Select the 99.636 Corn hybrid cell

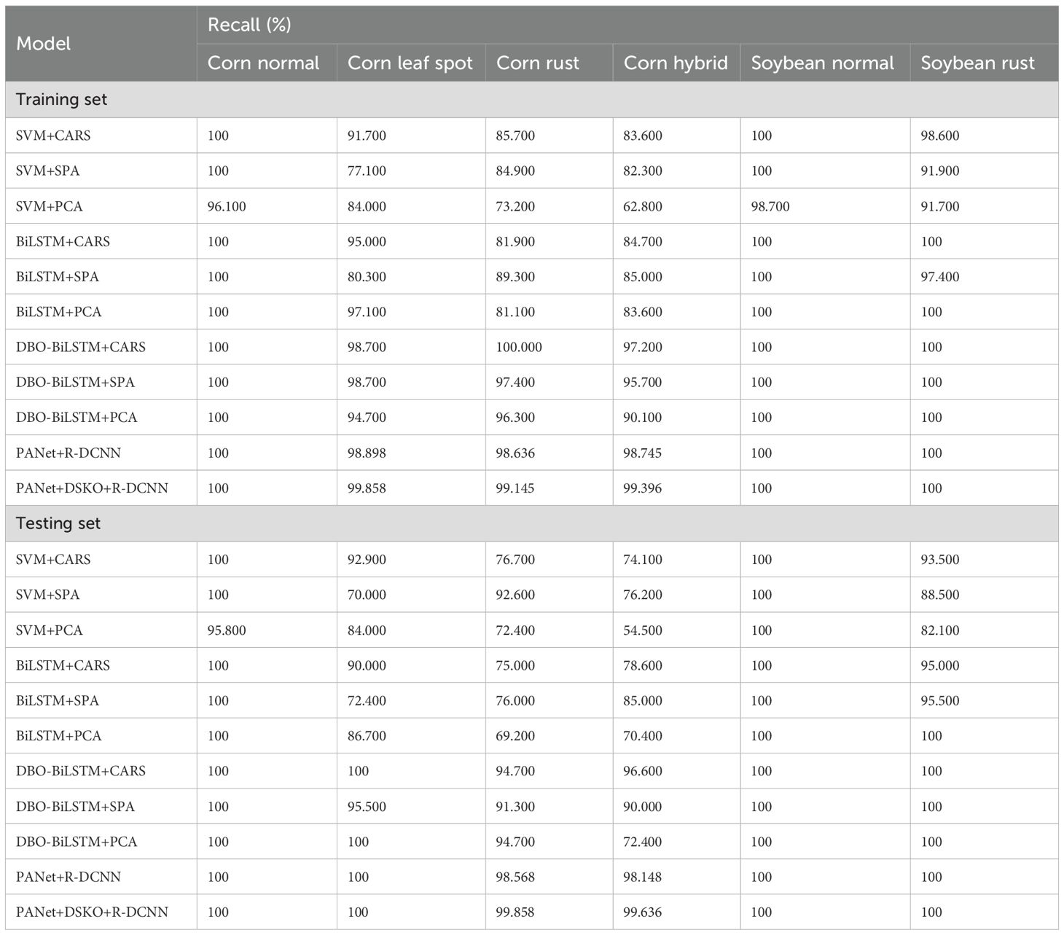tap(643, 912)
